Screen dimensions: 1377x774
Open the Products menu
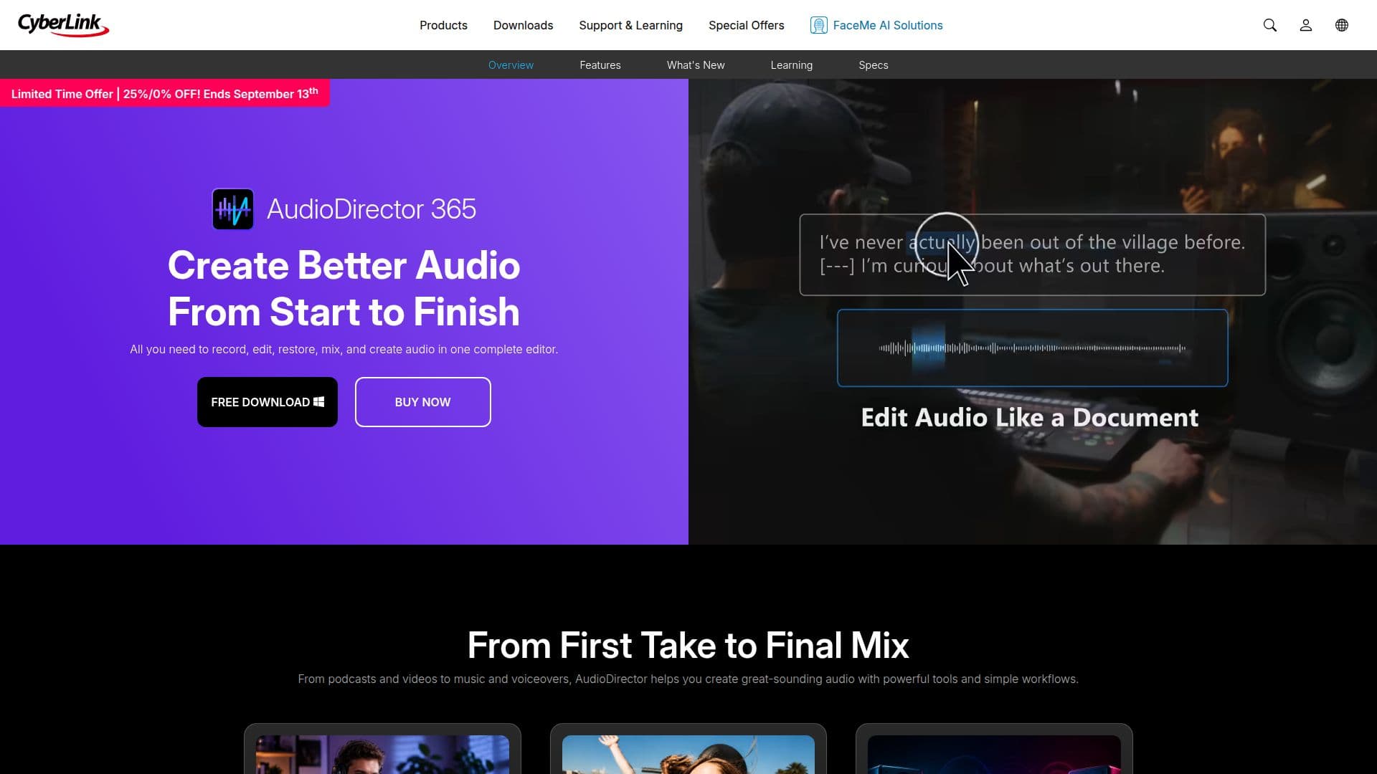click(x=443, y=25)
